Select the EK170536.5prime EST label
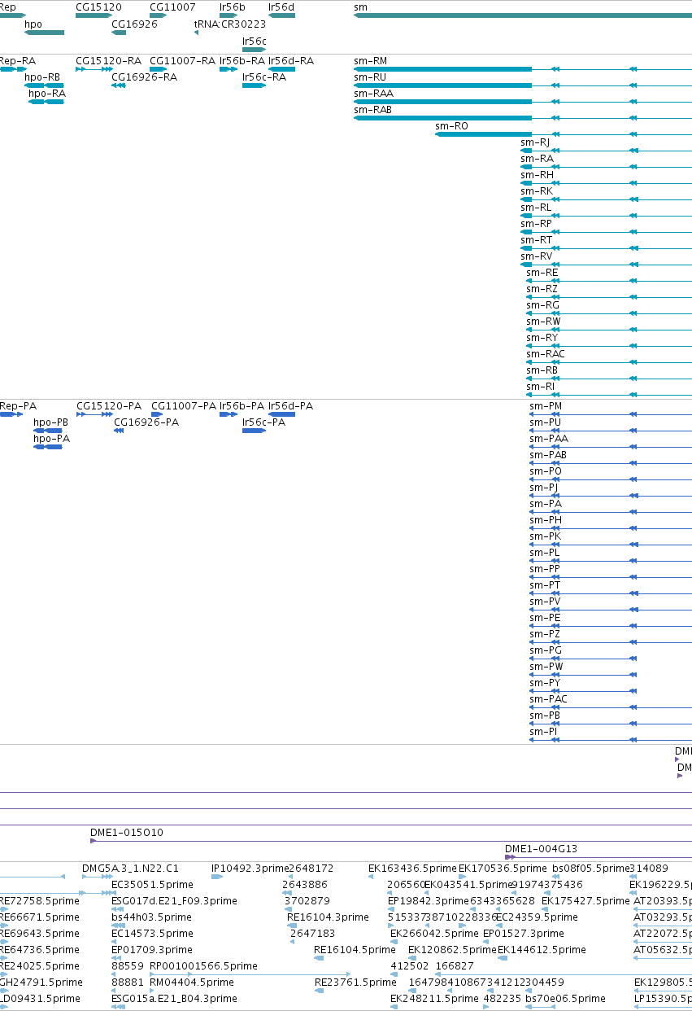 tap(503, 869)
